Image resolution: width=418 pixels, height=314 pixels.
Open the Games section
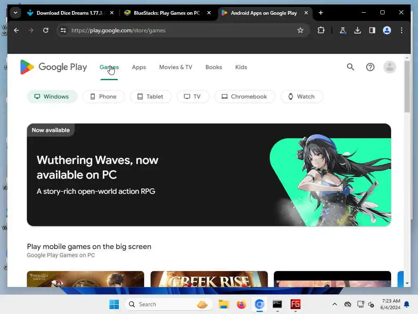pyautogui.click(x=109, y=67)
